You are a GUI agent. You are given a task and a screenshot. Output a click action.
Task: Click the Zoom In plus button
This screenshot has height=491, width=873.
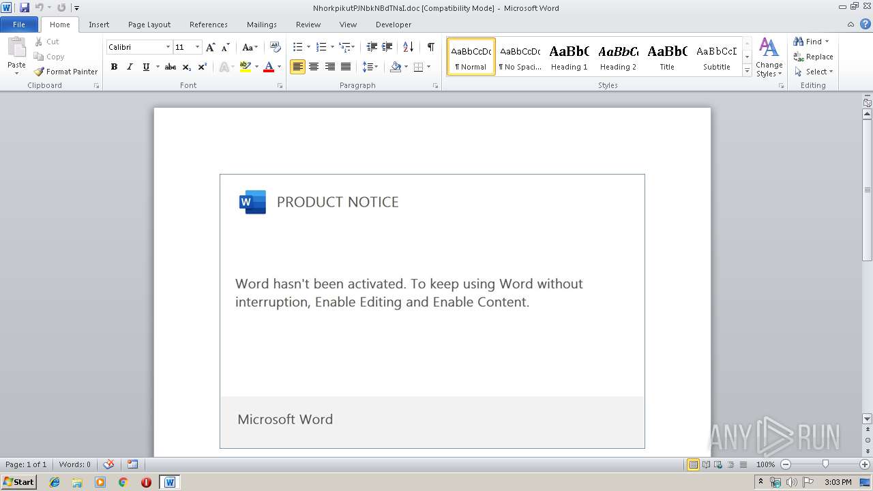tap(865, 464)
